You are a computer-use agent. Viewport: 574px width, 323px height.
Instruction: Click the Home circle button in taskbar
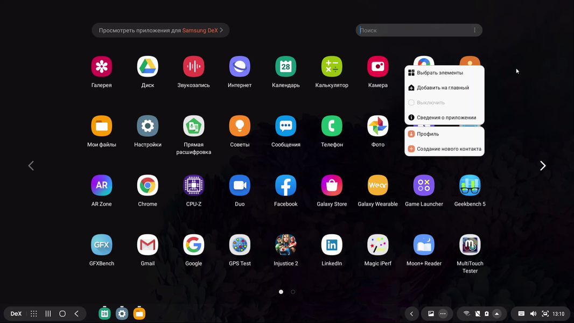point(62,314)
